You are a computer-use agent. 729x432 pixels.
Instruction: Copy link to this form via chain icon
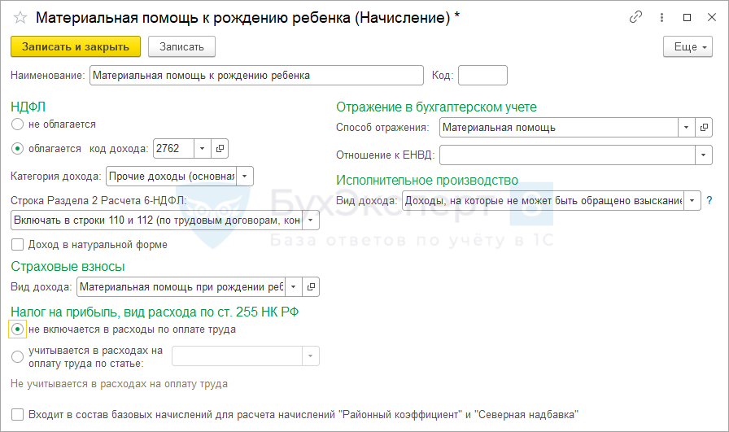point(635,17)
